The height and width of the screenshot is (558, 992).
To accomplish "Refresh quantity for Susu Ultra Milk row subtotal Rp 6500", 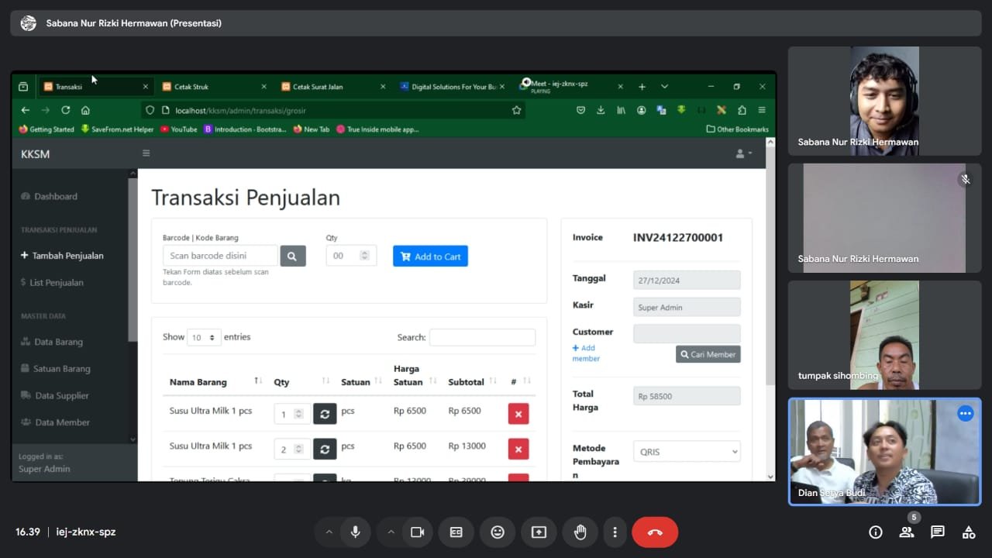I will (x=325, y=414).
